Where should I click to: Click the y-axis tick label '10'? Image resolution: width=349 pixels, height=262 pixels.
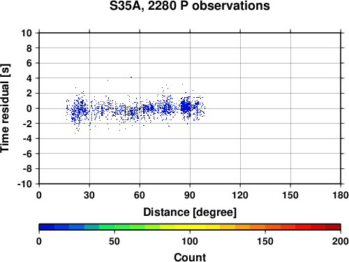[27, 33]
